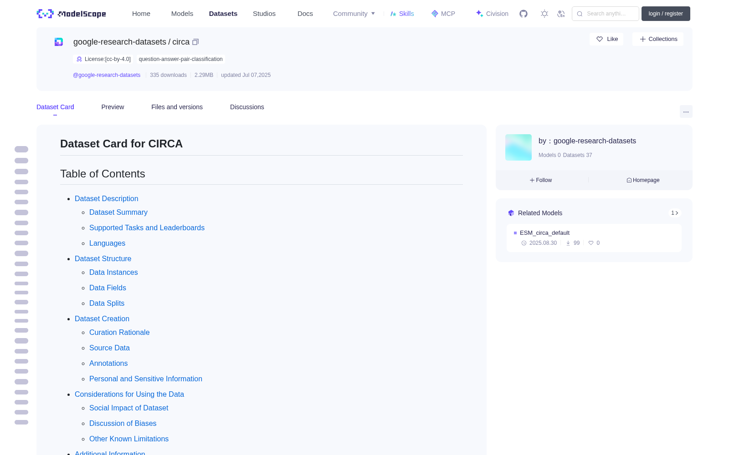The width and height of the screenshot is (729, 455).
Task: Open the Datasets section
Action: [223, 14]
